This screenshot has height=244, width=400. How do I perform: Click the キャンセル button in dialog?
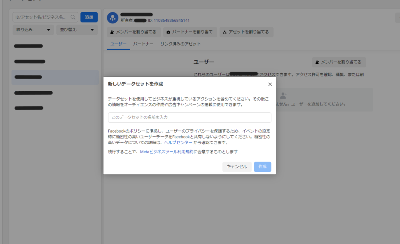pos(237,167)
